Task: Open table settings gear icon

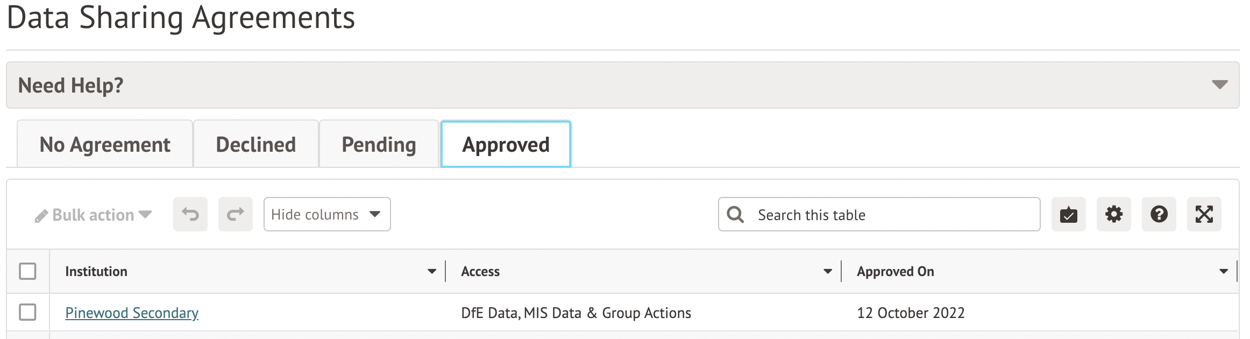Action: pyautogui.click(x=1113, y=214)
